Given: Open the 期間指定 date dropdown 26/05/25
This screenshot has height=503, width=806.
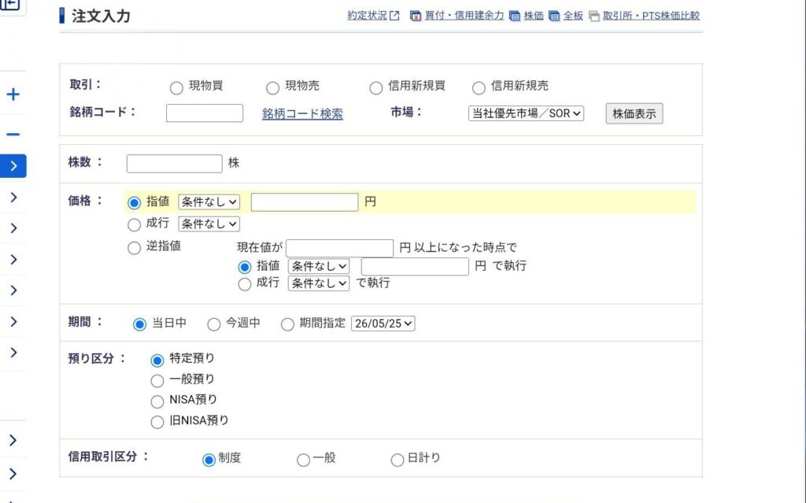Looking at the screenshot, I should point(383,324).
